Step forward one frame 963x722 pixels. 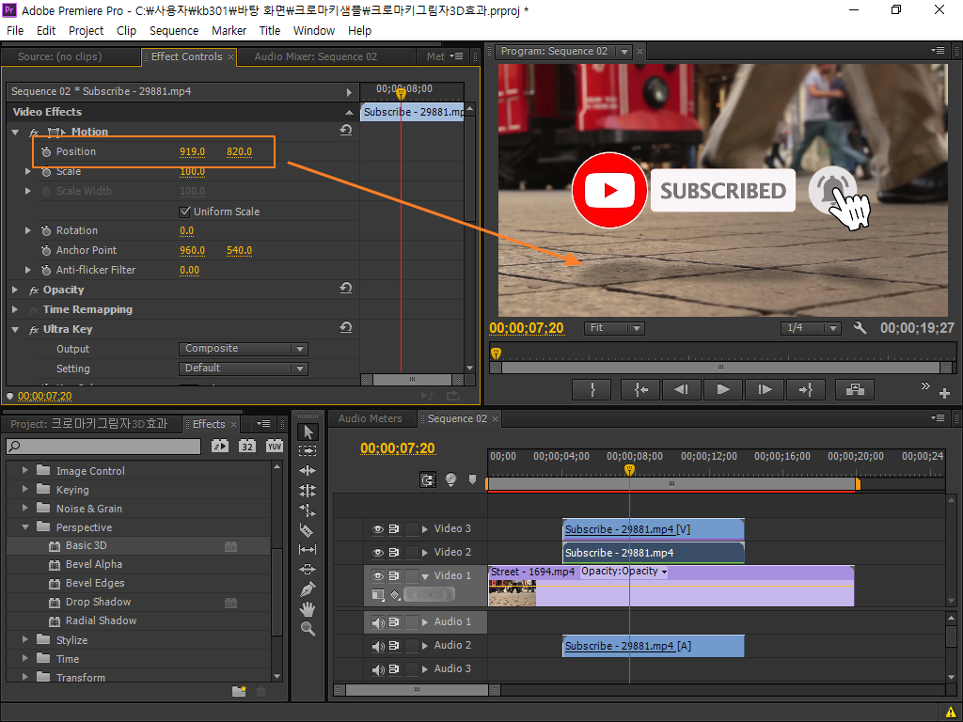(x=765, y=390)
